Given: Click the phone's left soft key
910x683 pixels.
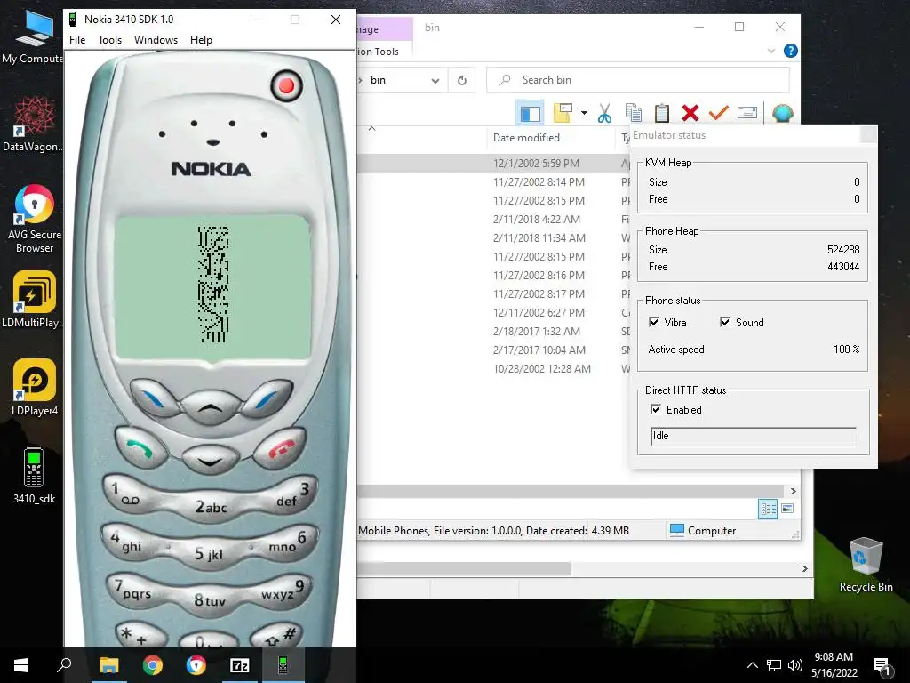Looking at the screenshot, I should 155,398.
